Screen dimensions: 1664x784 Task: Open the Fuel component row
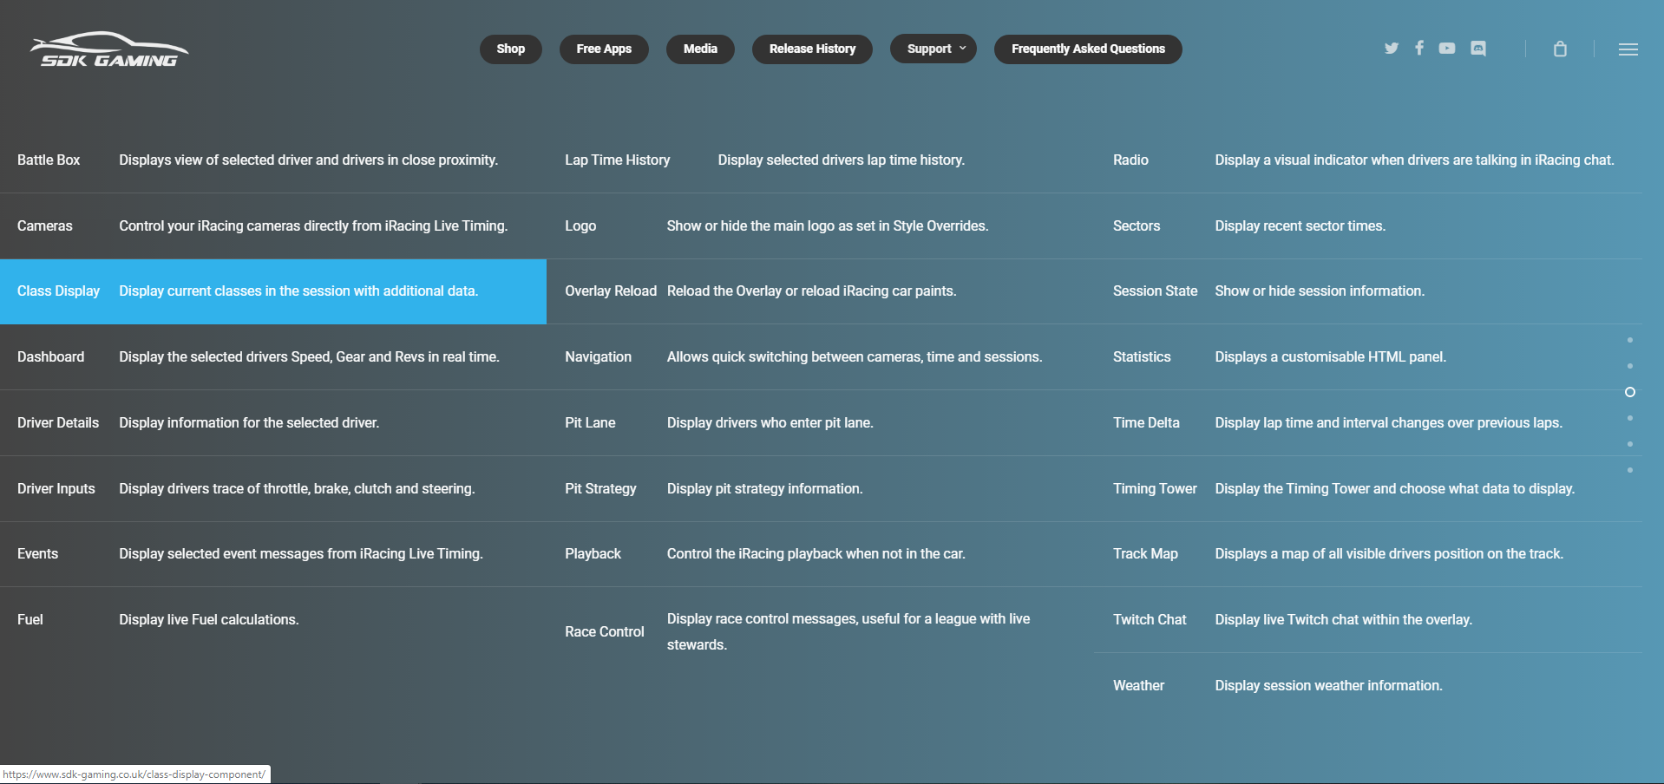coord(273,619)
